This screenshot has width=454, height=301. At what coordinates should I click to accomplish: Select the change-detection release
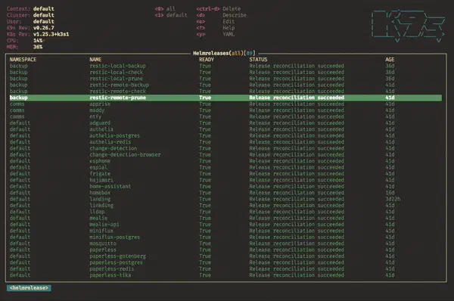coord(225,148)
